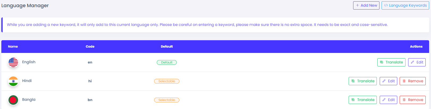Viewport: 431px width, 109px height.
Task: Translate the Hindi language
Action: (362, 81)
